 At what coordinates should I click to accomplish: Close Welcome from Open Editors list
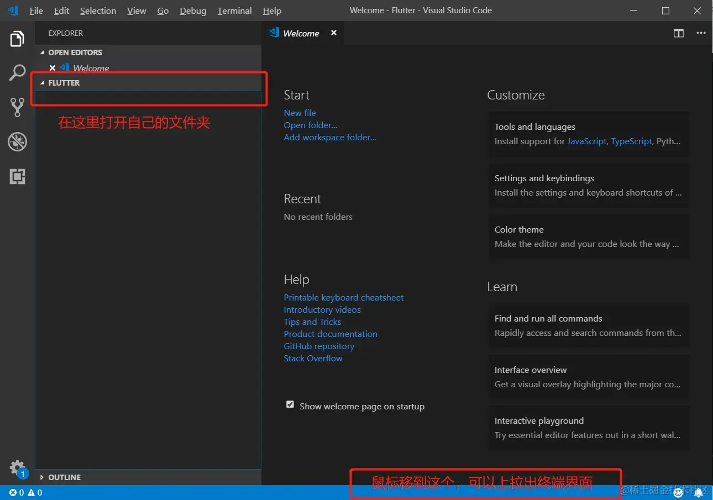(53, 68)
